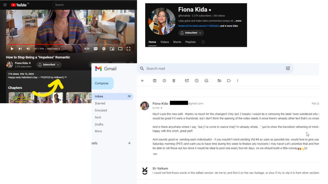
Task: Switch to the channel Shorts tab
Action: [177, 42]
